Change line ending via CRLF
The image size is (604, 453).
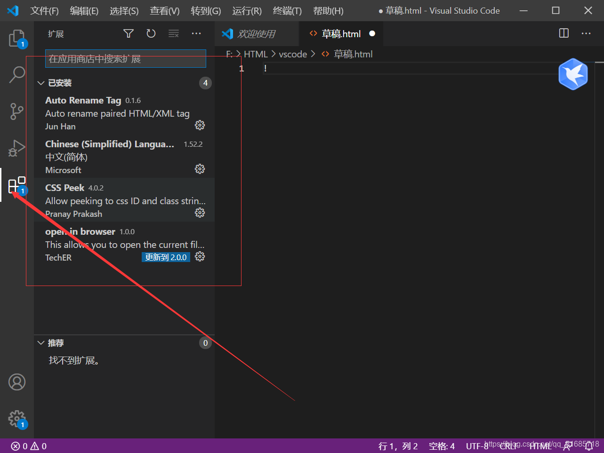pos(510,446)
